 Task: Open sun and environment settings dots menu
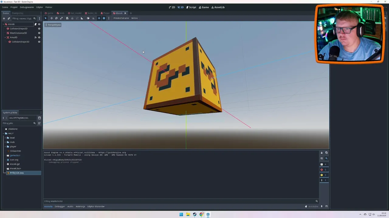(108, 18)
